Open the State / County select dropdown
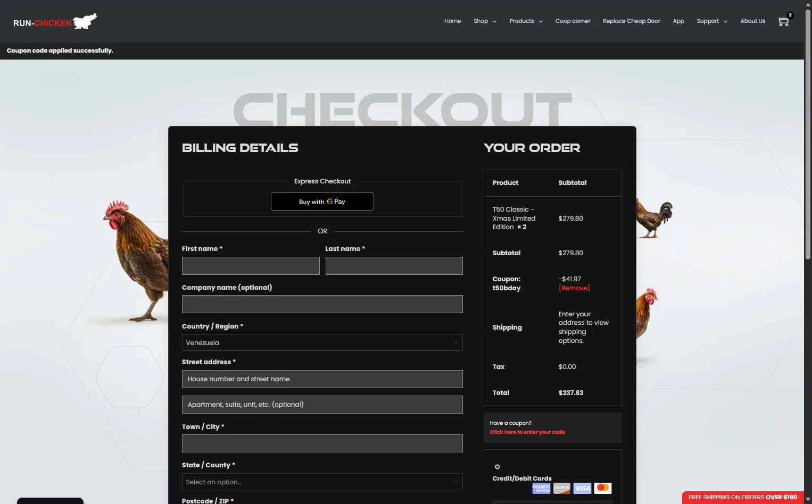The image size is (812, 504). coord(322,482)
